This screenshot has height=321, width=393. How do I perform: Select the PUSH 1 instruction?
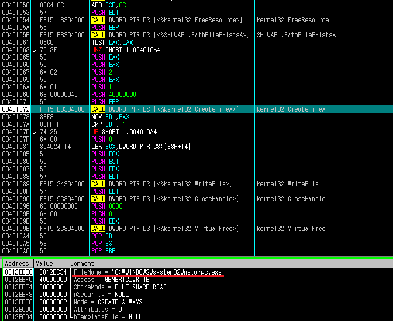[x=102, y=87]
